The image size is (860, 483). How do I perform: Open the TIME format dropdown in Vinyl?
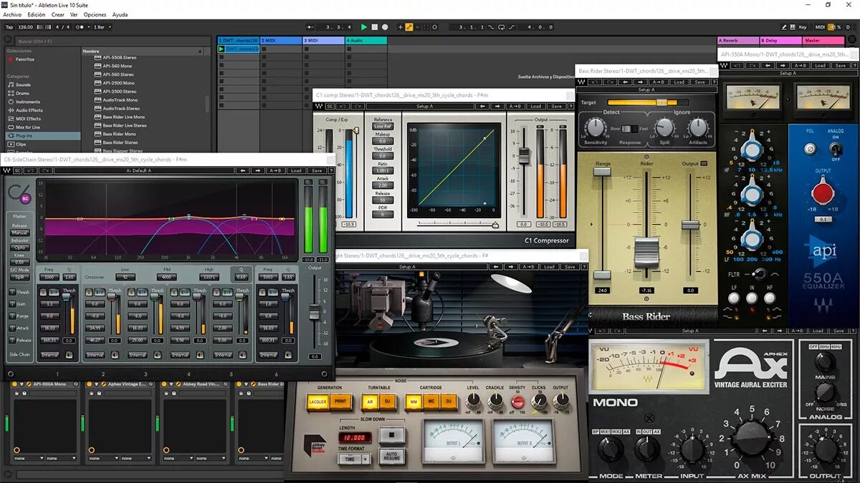[x=355, y=459]
